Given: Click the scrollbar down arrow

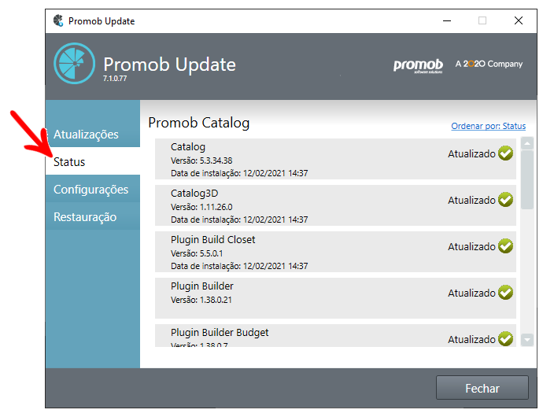Looking at the screenshot, I should pyautogui.click(x=527, y=340).
